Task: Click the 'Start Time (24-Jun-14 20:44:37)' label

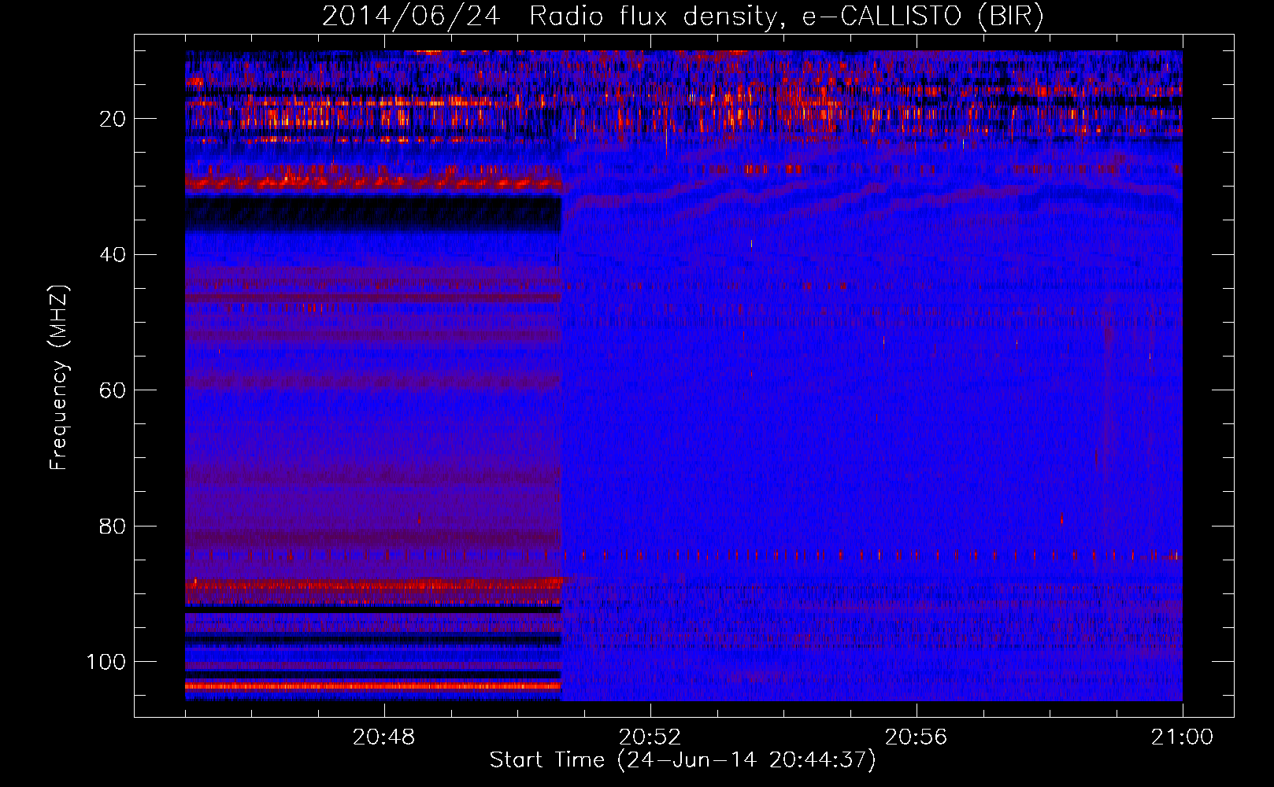Action: (x=683, y=759)
